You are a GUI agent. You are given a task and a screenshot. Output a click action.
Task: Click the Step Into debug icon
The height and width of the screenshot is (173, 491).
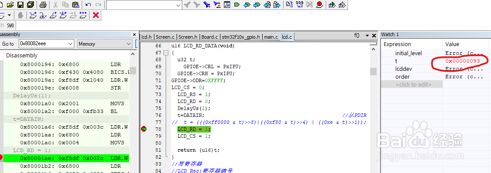click(43, 15)
